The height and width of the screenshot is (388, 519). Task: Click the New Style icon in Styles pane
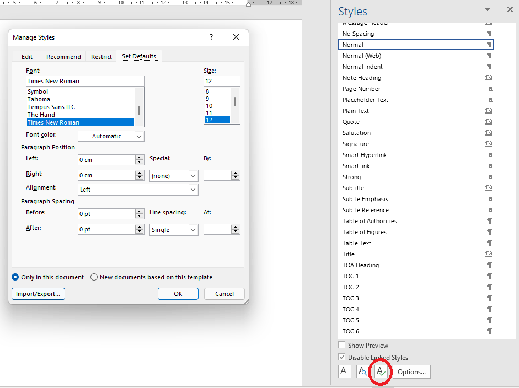[x=344, y=371]
